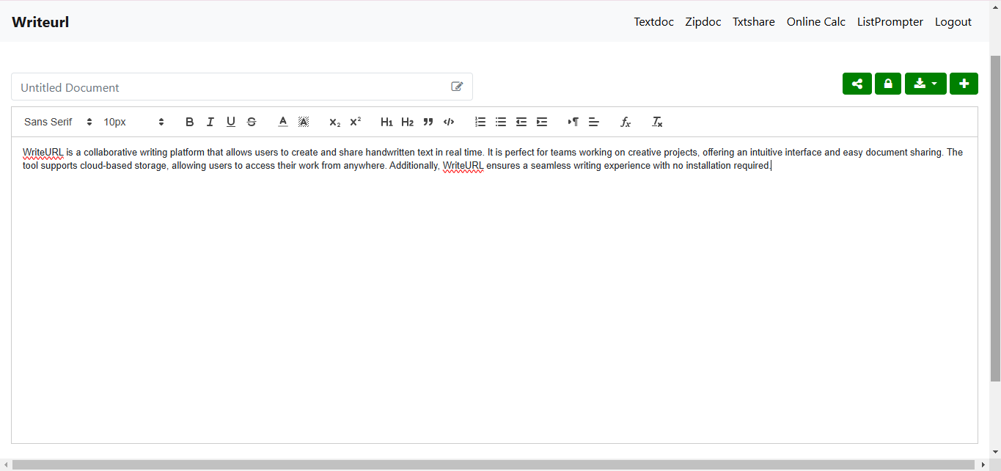Viewport: 1001px width, 471px height.
Task: Apply Heading 1 style
Action: click(x=386, y=122)
